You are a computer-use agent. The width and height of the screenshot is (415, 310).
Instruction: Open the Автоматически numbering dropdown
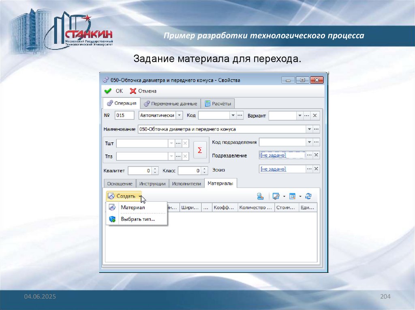click(x=179, y=116)
